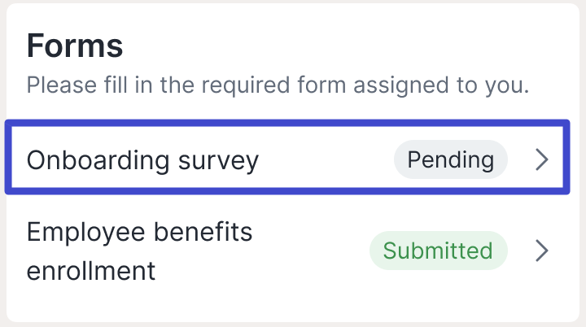Click the 'Employee benefits' title text
Viewport: 586px width, 327px height.
(x=139, y=233)
